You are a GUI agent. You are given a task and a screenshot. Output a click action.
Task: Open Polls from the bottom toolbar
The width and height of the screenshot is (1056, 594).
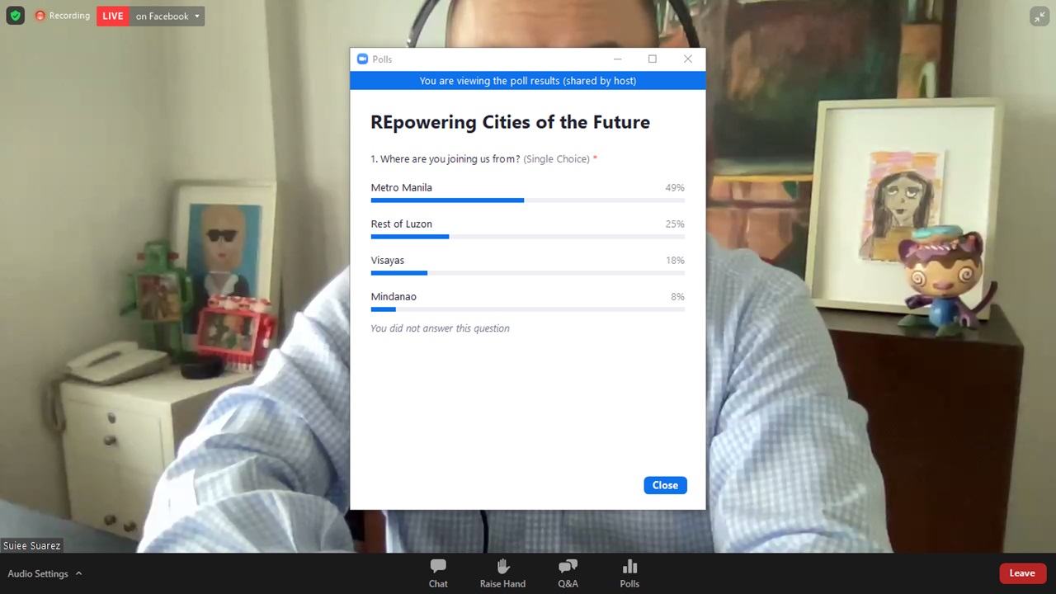click(x=629, y=567)
